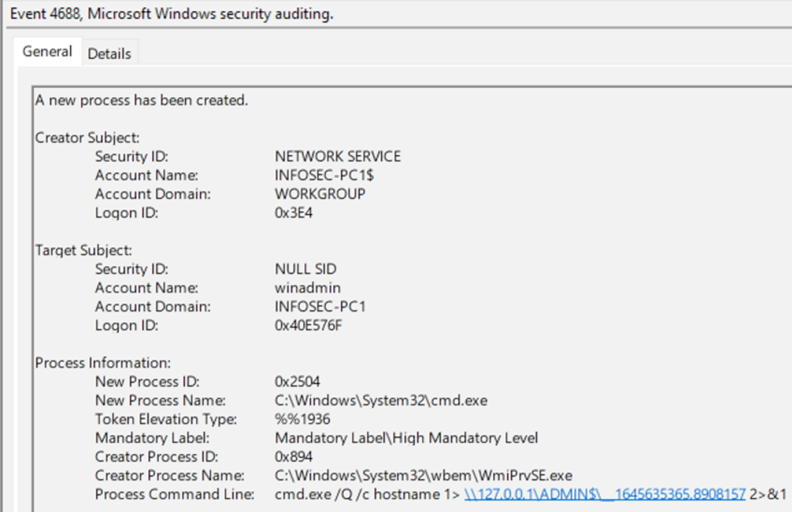Click the 0x894 creator process ID value
Image resolution: width=792 pixels, height=512 pixels.
[x=294, y=457]
